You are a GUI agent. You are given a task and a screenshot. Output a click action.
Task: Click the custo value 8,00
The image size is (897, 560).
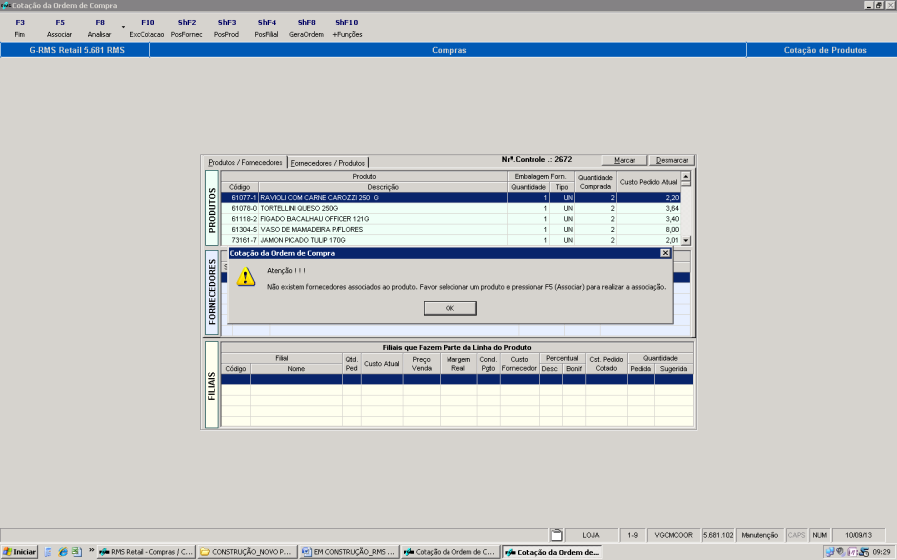672,230
